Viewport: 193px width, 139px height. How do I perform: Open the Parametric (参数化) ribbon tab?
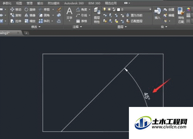click(x=7, y=3)
